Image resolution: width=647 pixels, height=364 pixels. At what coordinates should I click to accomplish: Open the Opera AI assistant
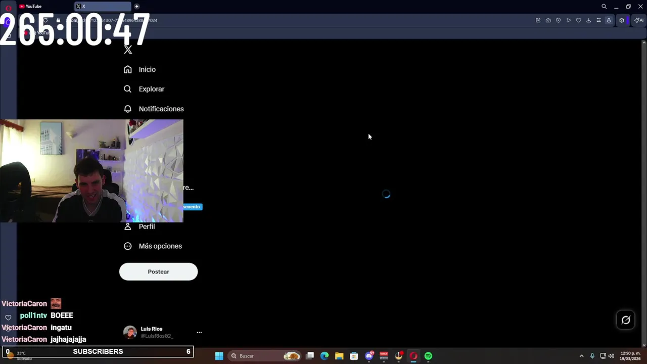pyautogui.click(x=639, y=20)
